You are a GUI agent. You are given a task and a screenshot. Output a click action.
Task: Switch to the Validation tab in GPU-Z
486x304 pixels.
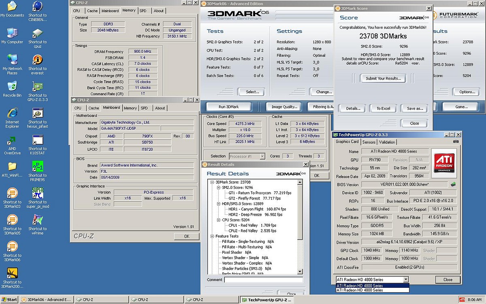point(387,142)
